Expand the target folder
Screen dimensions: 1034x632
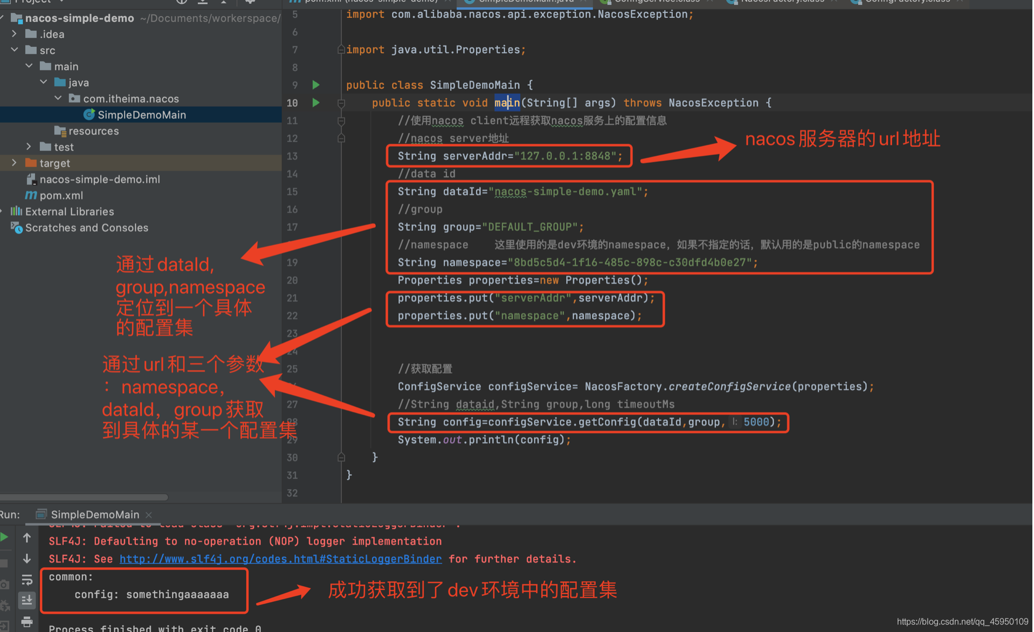pos(14,163)
